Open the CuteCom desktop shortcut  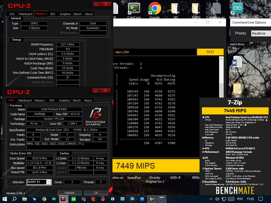tap(134, 10)
